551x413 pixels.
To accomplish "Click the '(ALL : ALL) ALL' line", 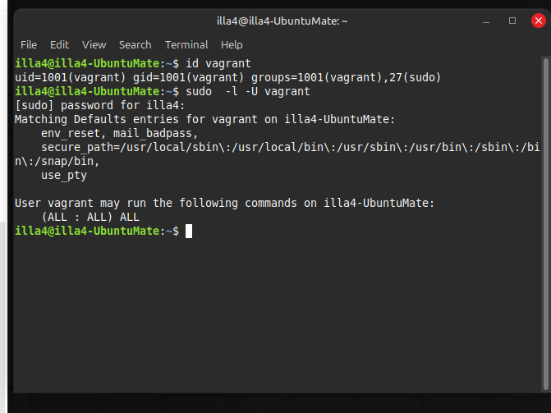I will tap(90, 217).
